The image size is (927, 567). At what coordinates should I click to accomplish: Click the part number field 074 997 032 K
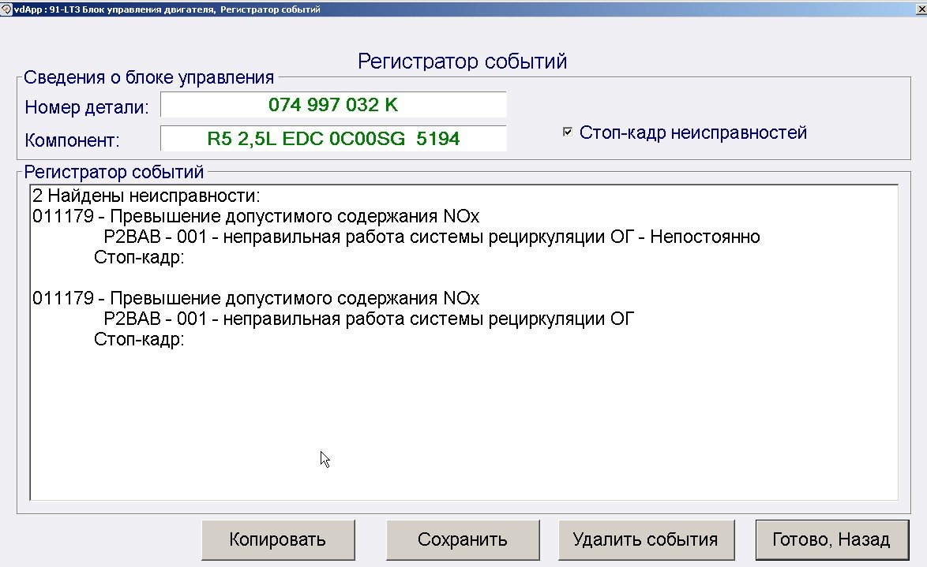tap(333, 105)
